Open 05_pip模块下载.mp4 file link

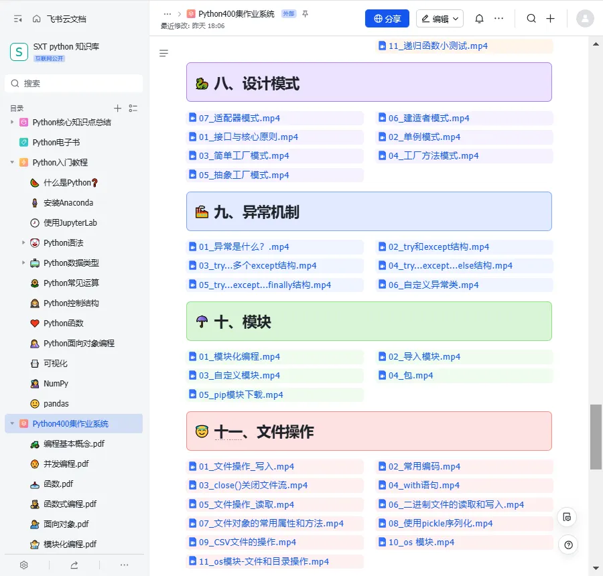[241, 394]
